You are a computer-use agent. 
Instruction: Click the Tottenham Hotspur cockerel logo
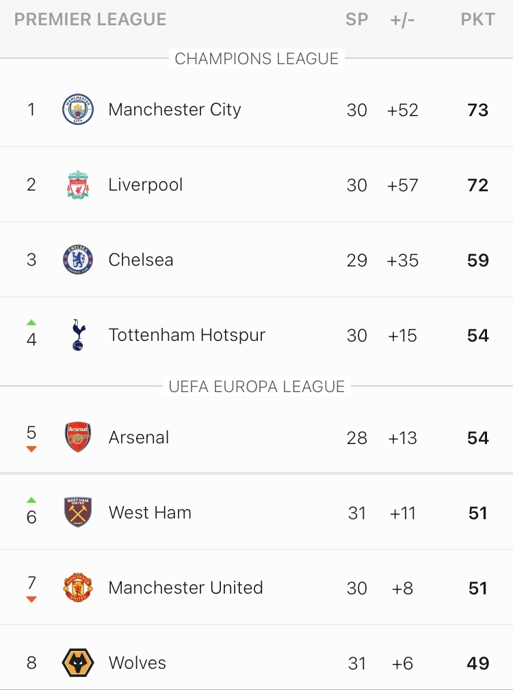(x=78, y=335)
